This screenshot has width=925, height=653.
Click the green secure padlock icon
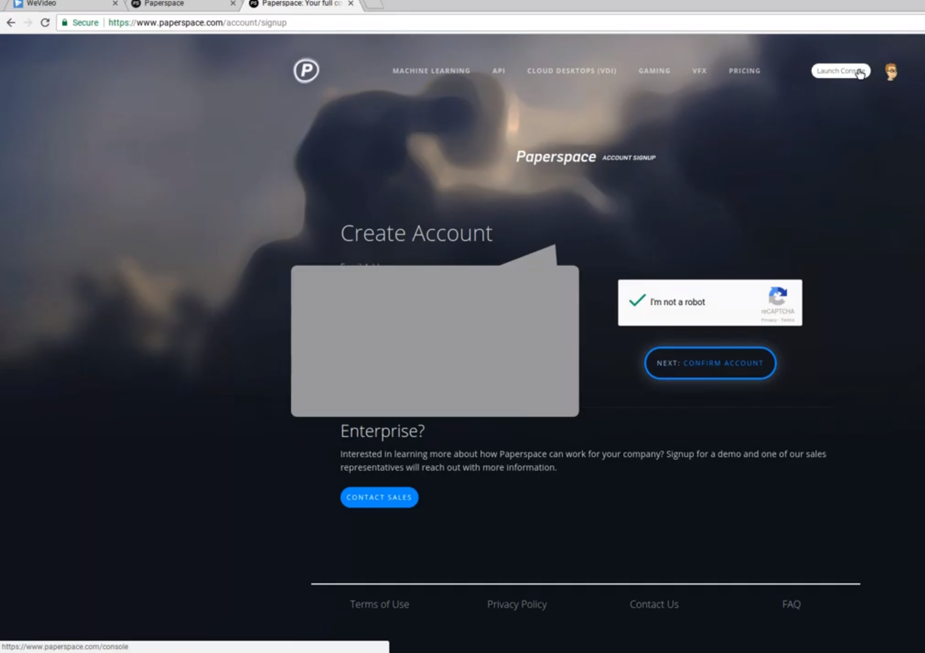(x=65, y=23)
